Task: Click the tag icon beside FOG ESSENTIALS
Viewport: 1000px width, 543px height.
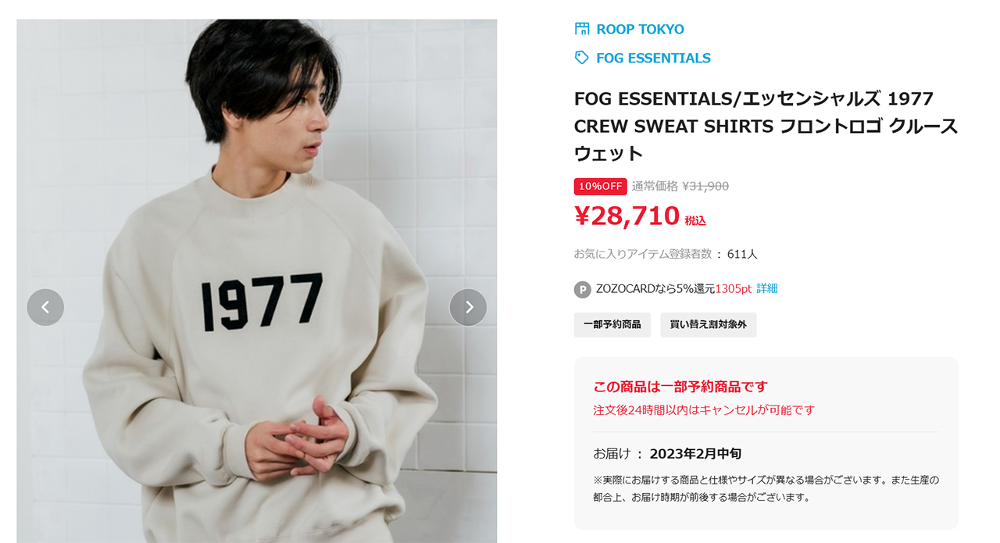Action: tap(582, 58)
